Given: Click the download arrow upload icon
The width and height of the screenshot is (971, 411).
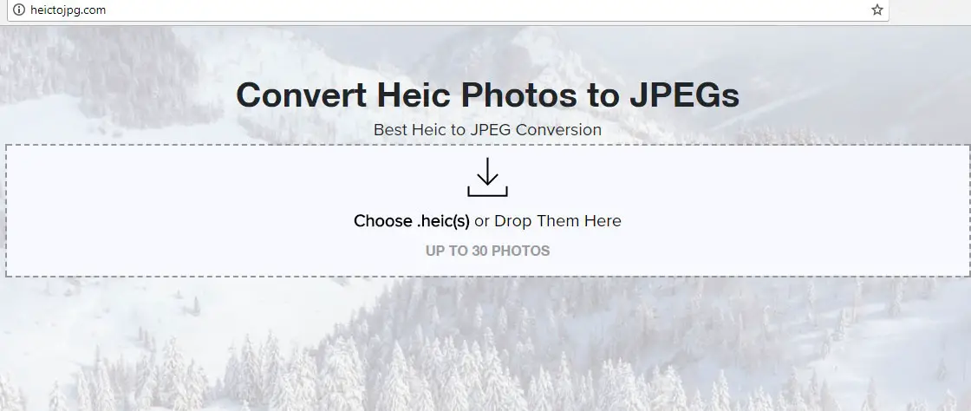Looking at the screenshot, I should click(487, 177).
